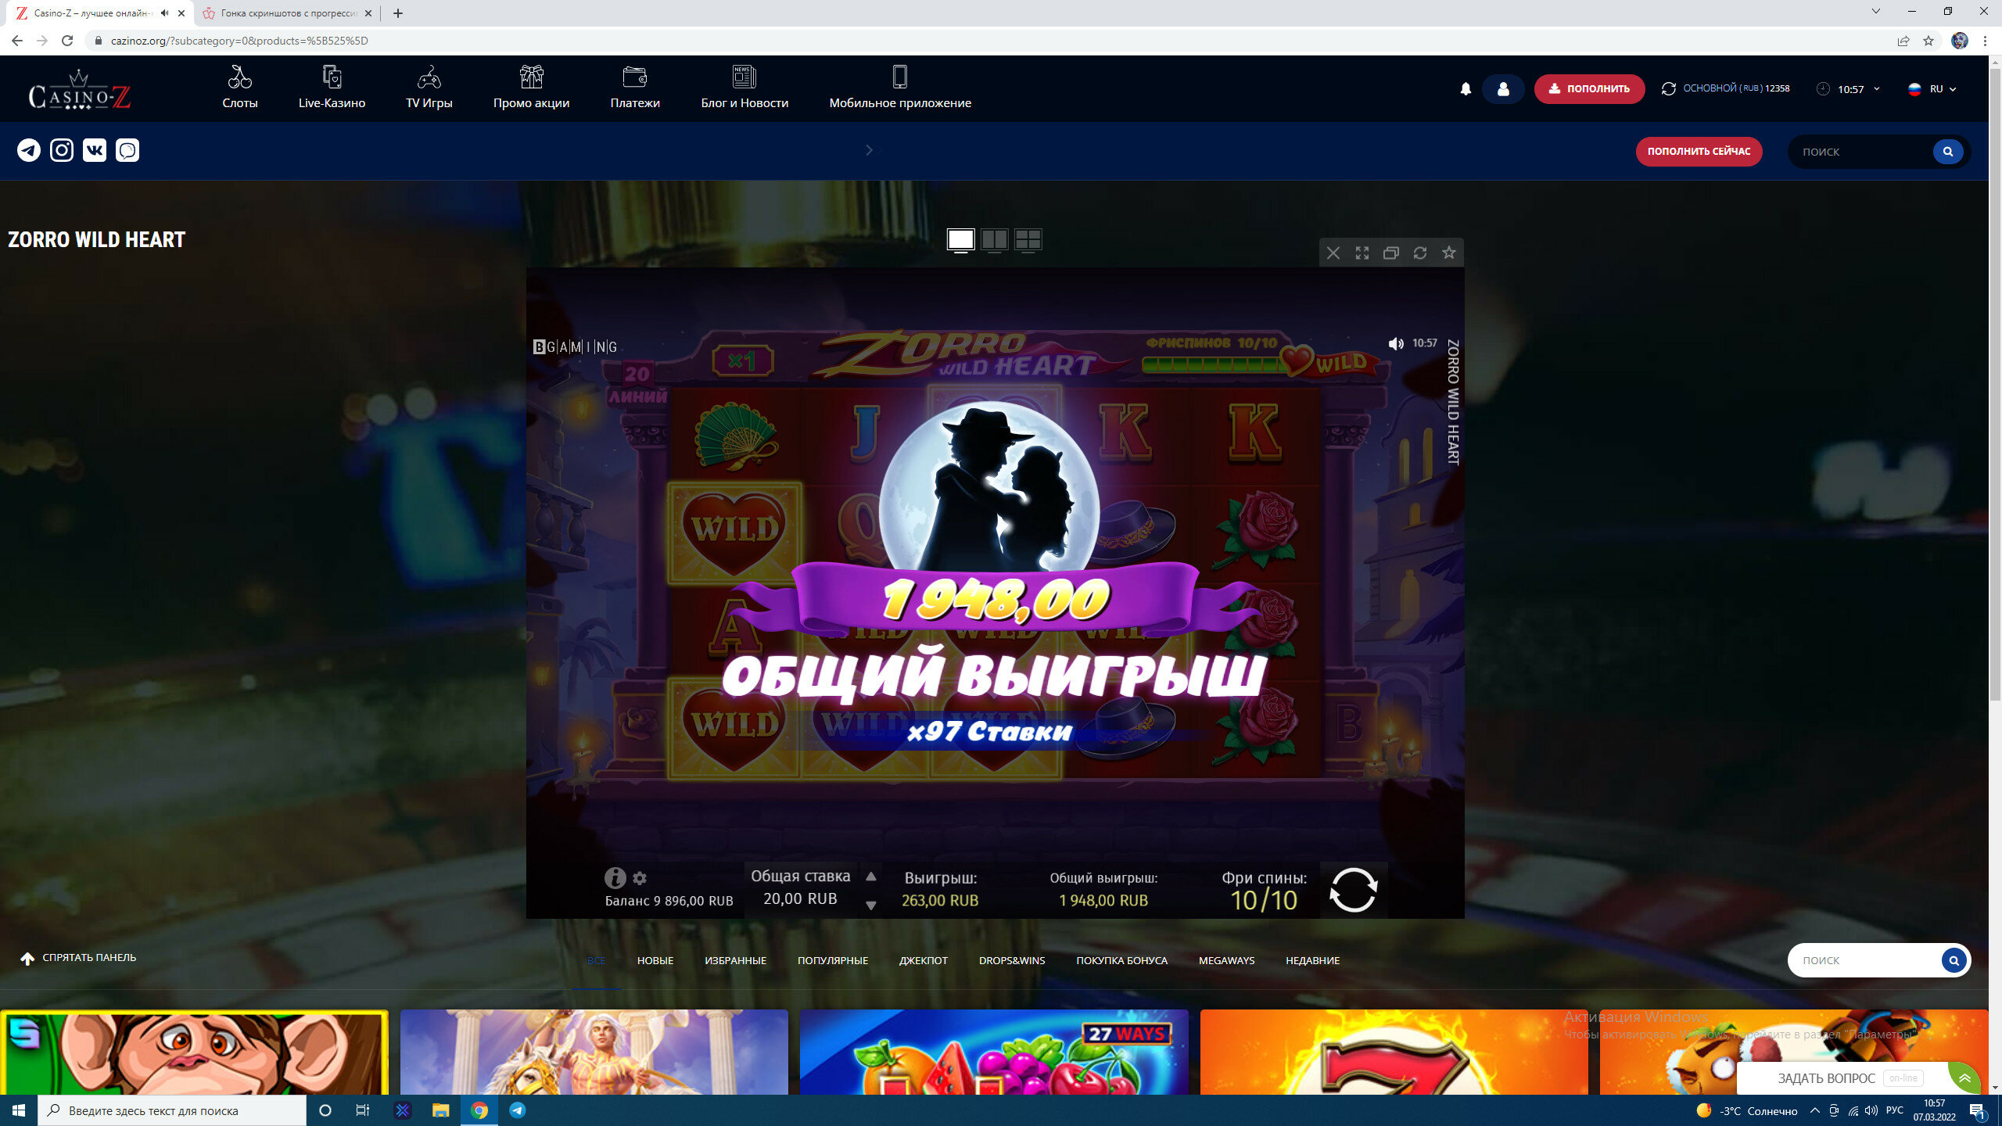Enter fullscreen mode for the game
The height and width of the screenshot is (1126, 2002).
click(x=1362, y=253)
